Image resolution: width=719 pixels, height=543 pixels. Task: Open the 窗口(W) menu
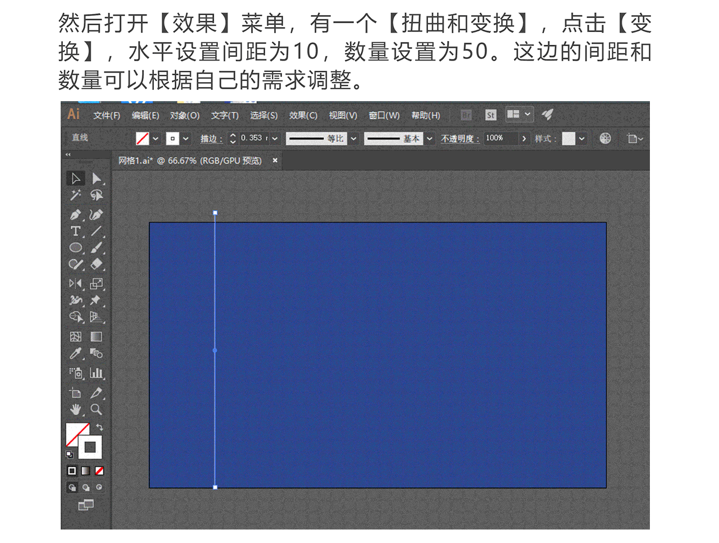(x=384, y=115)
